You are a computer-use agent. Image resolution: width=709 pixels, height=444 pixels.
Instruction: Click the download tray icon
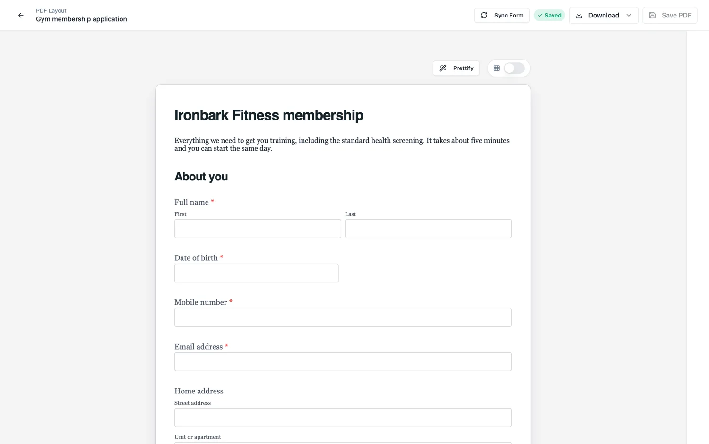click(x=579, y=15)
